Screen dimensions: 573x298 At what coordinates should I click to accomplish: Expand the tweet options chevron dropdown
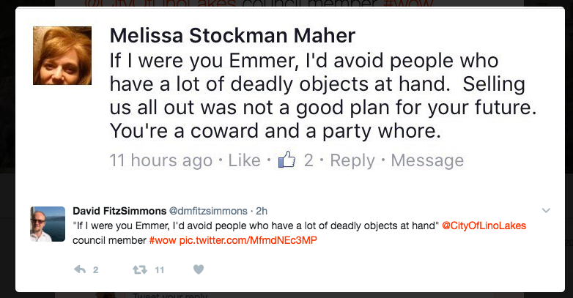(x=544, y=210)
